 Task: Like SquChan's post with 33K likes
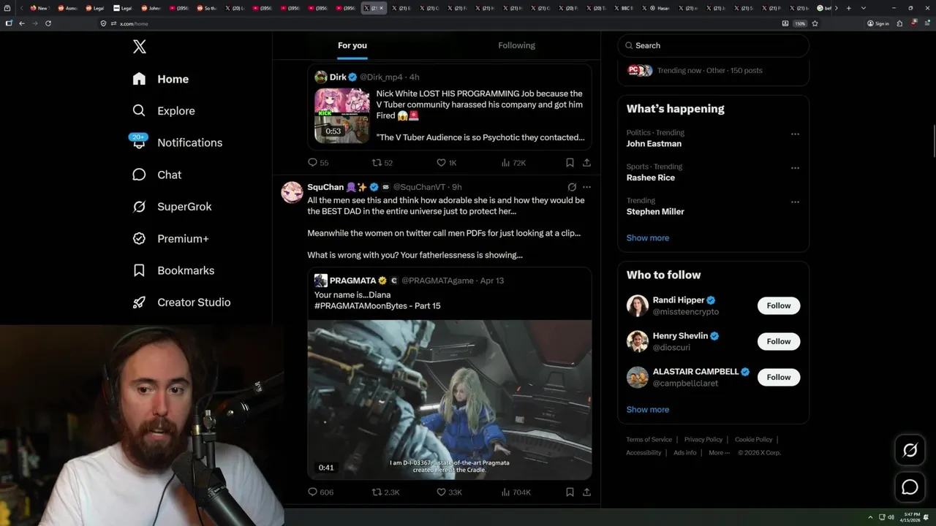tap(449, 492)
